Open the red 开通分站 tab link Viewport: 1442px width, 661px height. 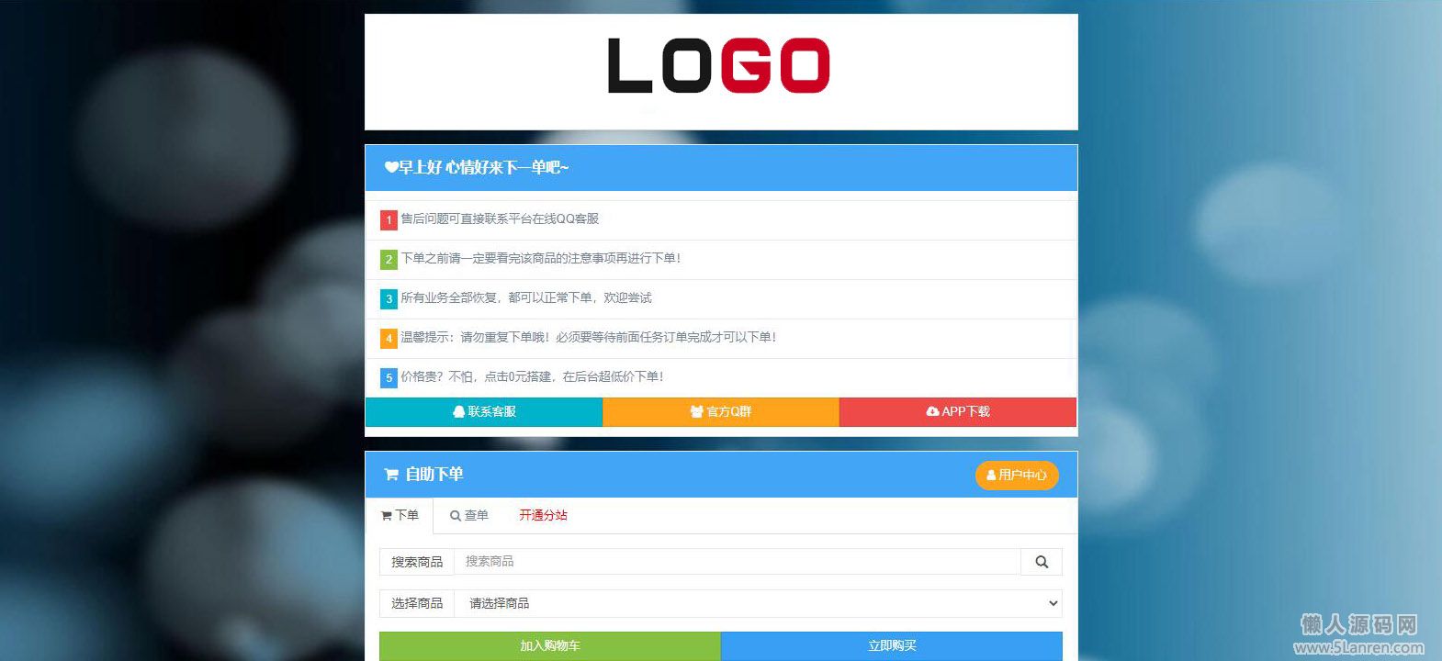pyautogui.click(x=543, y=516)
